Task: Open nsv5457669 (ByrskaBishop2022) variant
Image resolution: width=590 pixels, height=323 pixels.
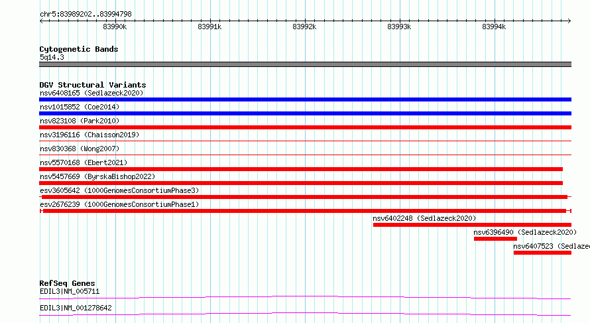Action: coord(97,176)
